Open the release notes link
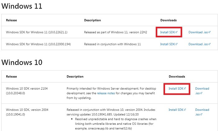The height and width of the screenshot is (131, 218). (x=106, y=93)
